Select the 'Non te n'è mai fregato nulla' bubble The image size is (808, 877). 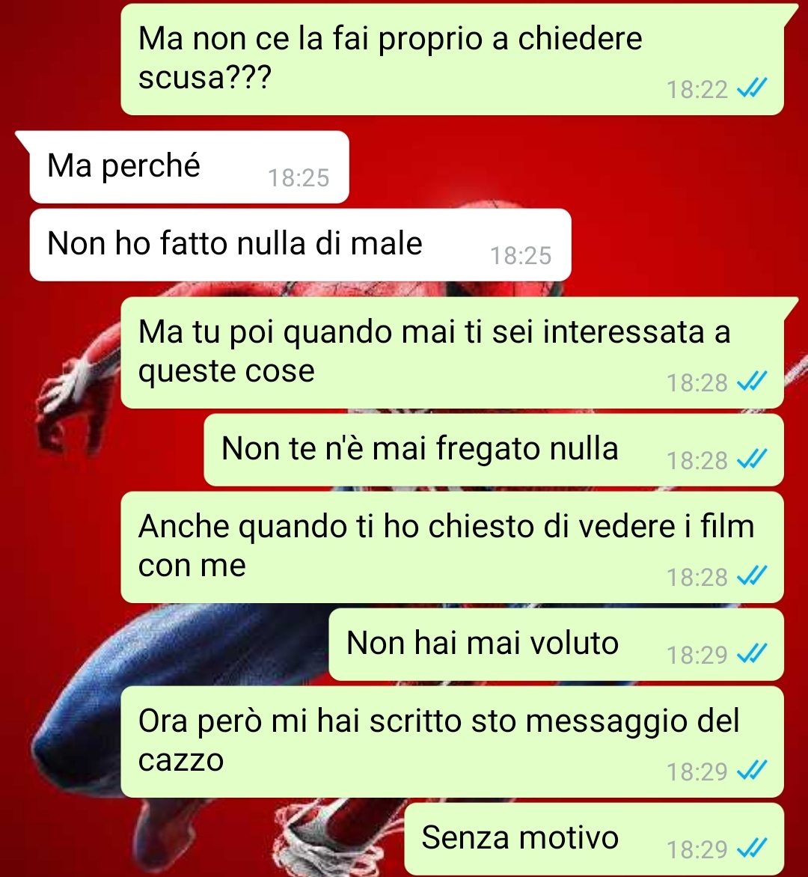494,450
